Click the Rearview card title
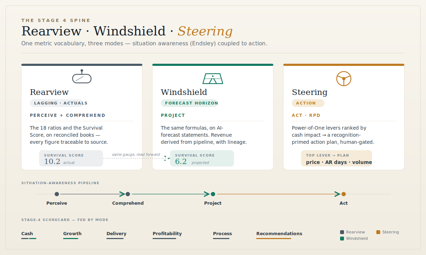The height and width of the screenshot is (255, 426). [x=49, y=92]
